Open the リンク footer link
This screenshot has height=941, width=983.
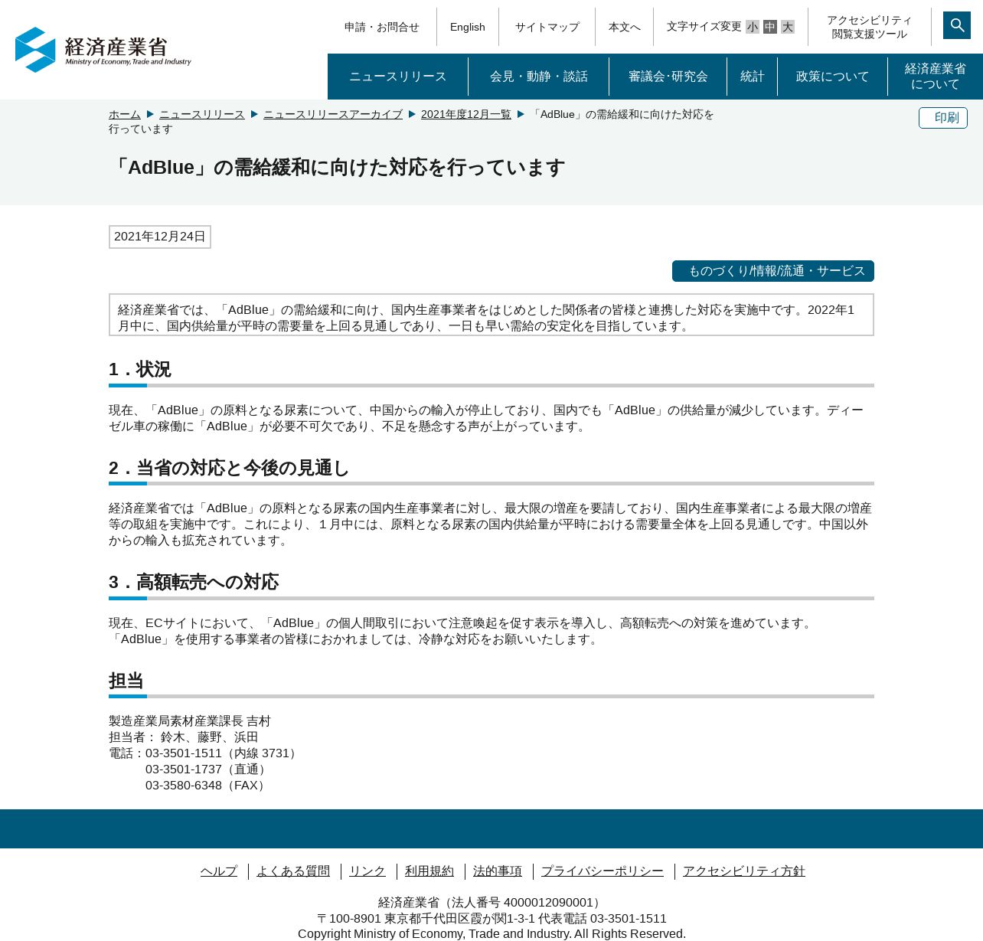click(367, 871)
